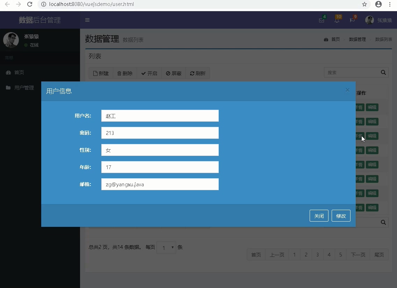Click the 邮箱 field with zg@yangxu.java

160,184
